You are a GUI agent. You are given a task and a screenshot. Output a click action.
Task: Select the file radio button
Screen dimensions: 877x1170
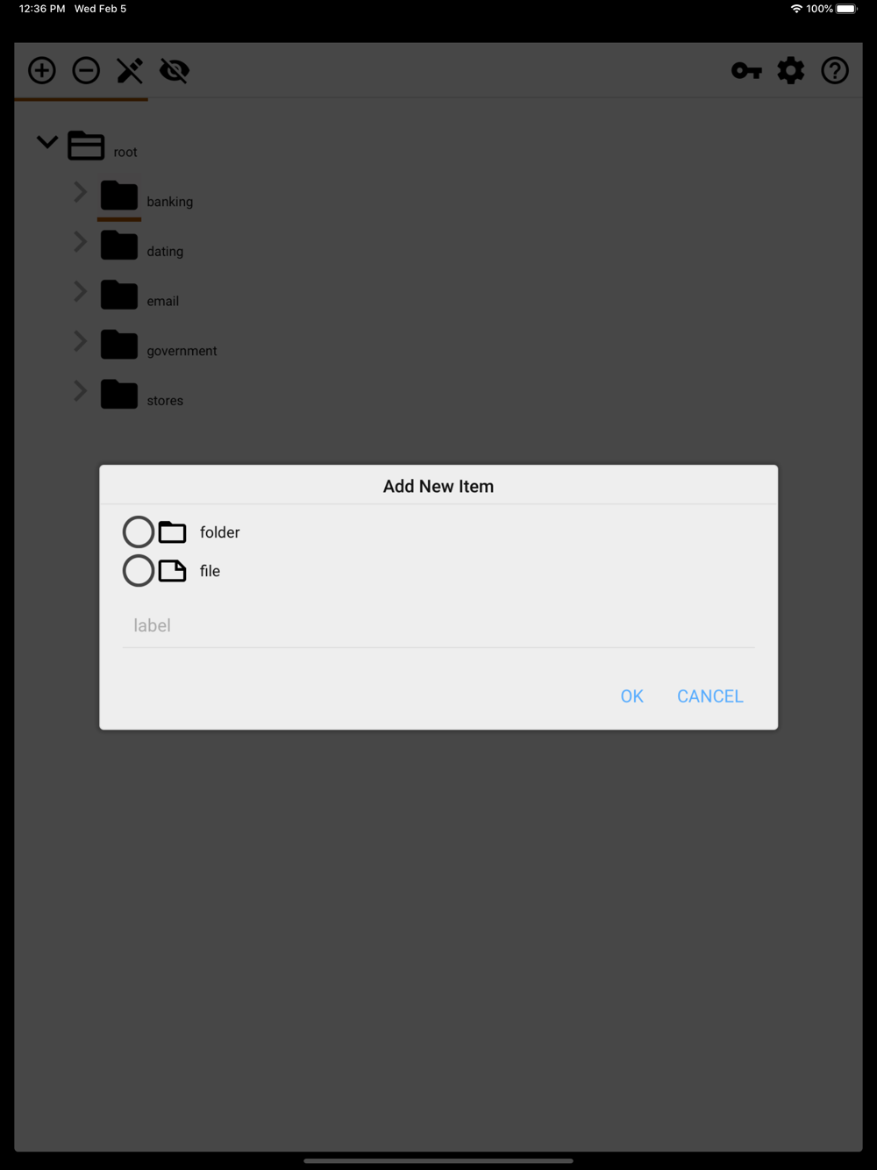(x=139, y=570)
